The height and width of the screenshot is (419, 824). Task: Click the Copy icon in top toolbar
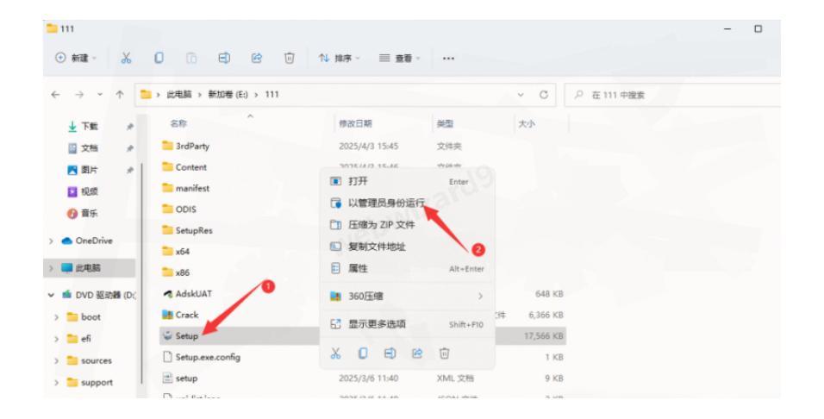tap(159, 58)
